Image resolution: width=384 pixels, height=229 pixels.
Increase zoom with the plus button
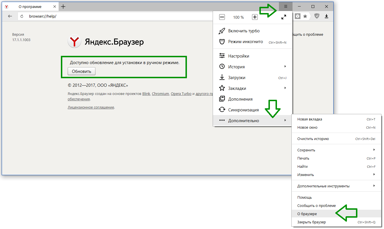pos(255,17)
